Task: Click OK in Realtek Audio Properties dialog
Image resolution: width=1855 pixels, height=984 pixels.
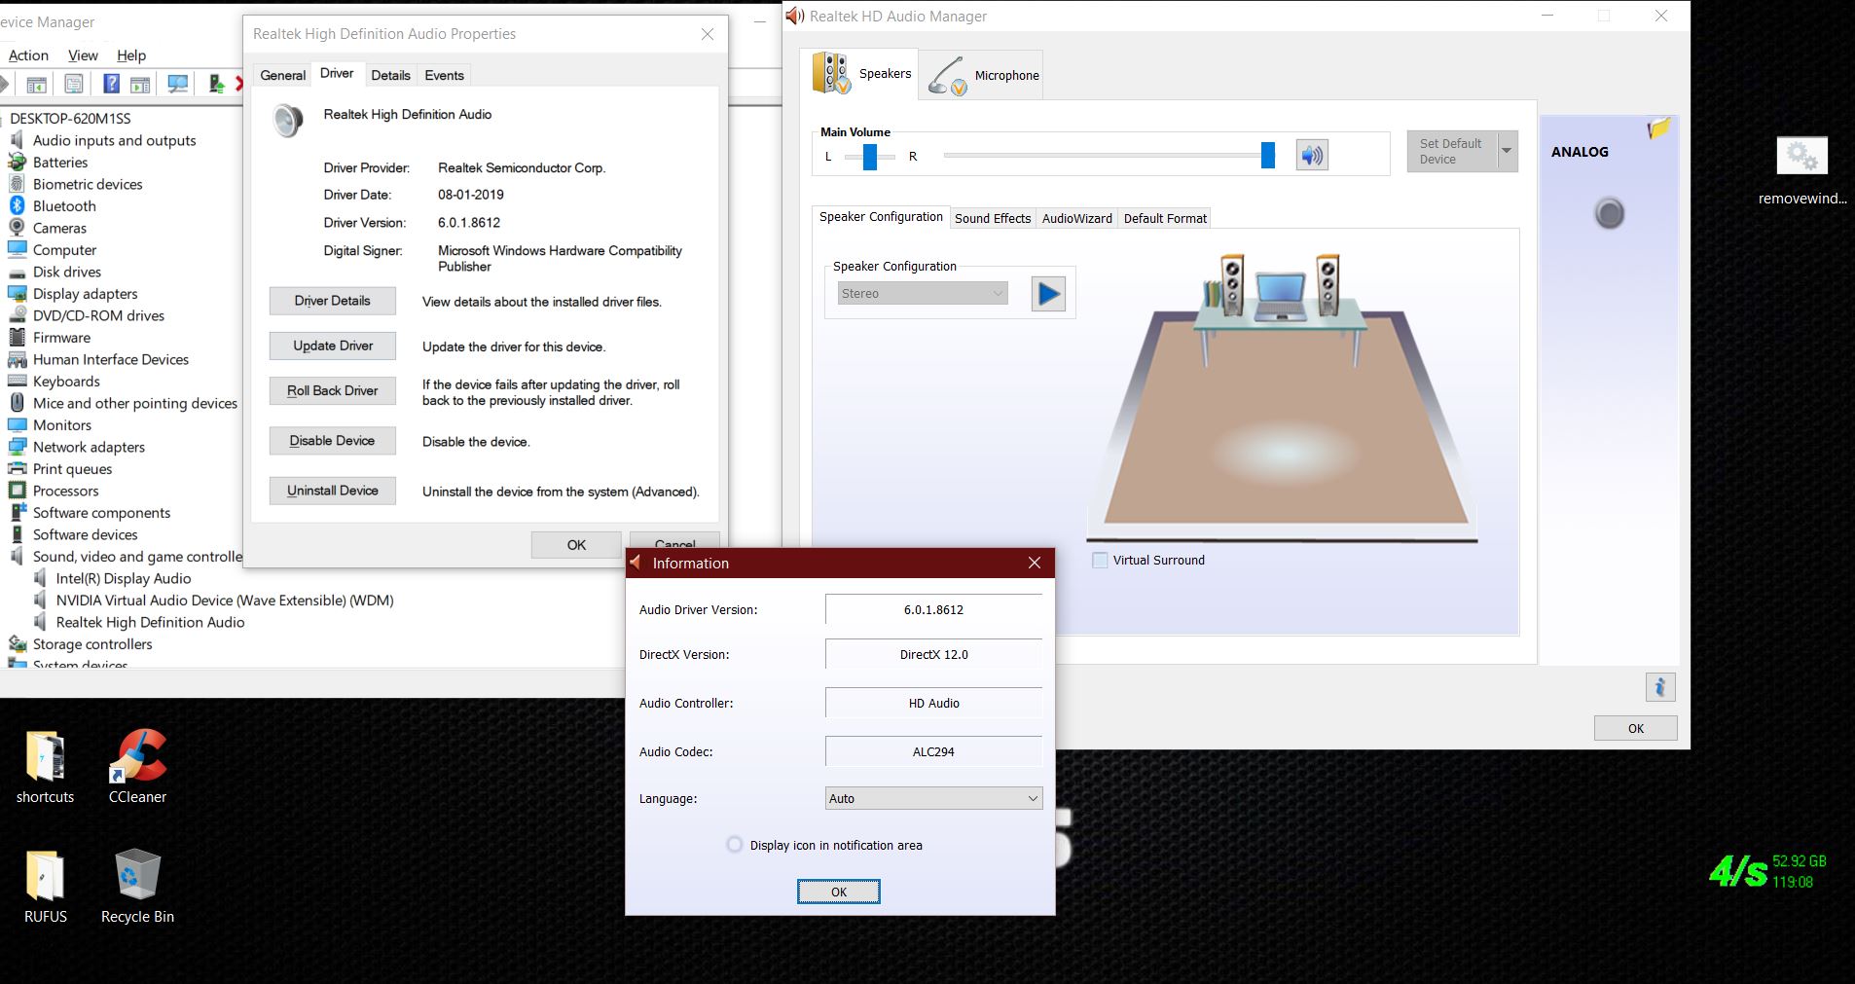Action: point(576,545)
